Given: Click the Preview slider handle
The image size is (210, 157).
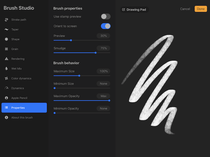Looking at the screenshot, I should pos(71,40).
